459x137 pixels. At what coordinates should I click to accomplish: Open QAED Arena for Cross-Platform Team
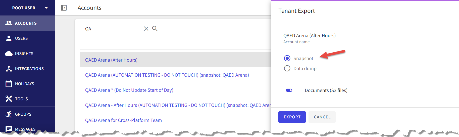[x=123, y=120]
